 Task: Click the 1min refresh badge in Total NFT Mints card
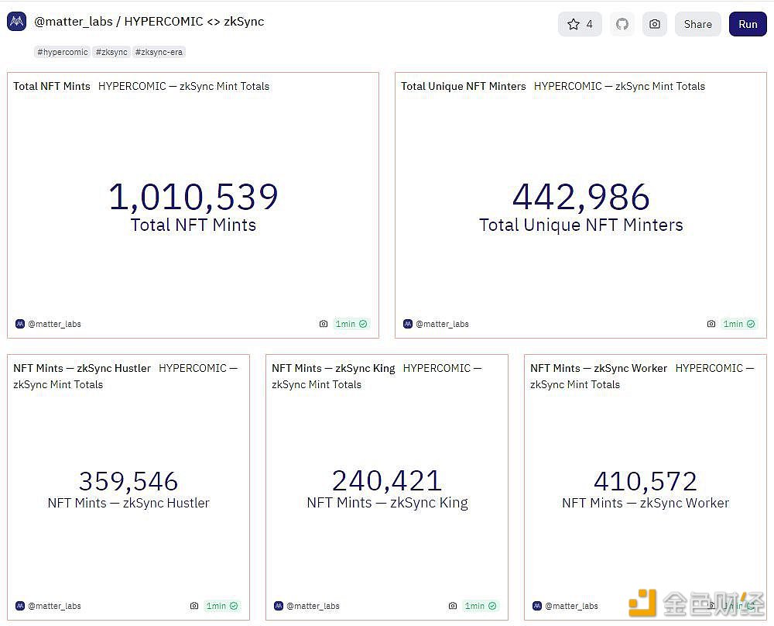click(x=351, y=324)
